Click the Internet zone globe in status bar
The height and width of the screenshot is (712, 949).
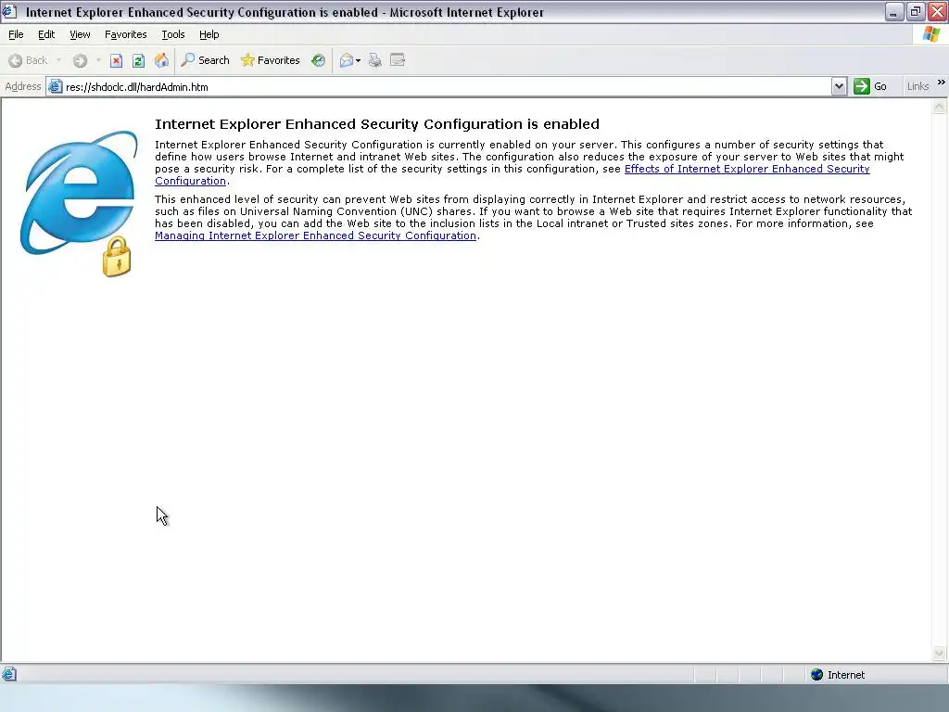coord(816,675)
